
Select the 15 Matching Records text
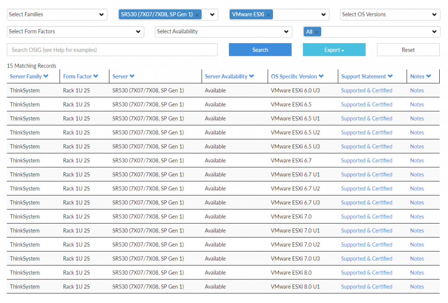(31, 66)
